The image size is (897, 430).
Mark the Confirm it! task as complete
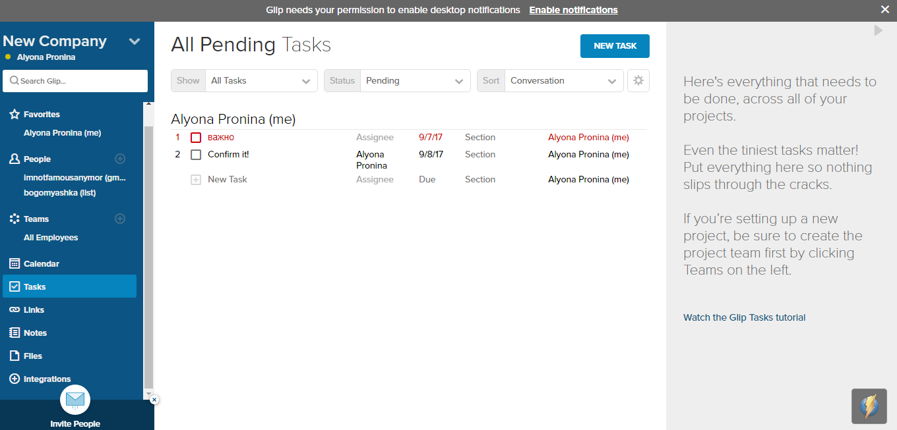[196, 155]
